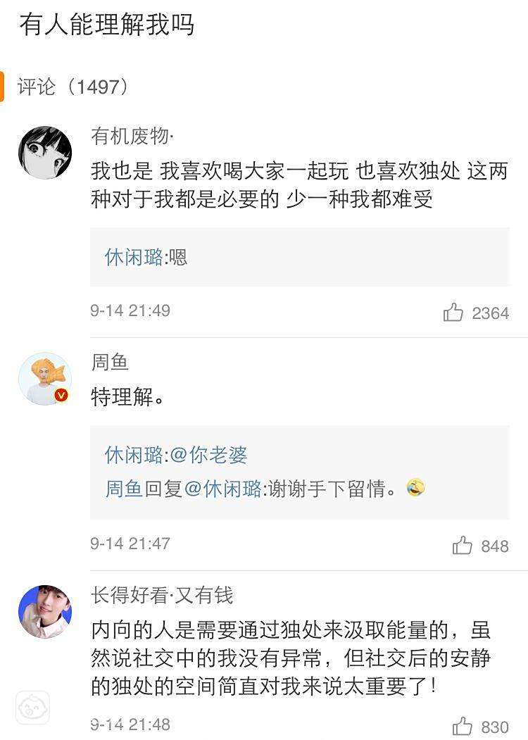Open 周鱼's fish-hat profile avatar
Image resolution: width=528 pixels, height=740 pixels.
pos(45,379)
